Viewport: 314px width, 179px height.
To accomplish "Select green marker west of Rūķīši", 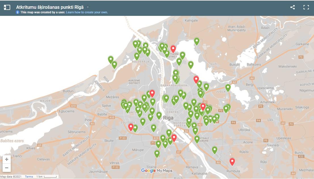I will click(215, 150).
